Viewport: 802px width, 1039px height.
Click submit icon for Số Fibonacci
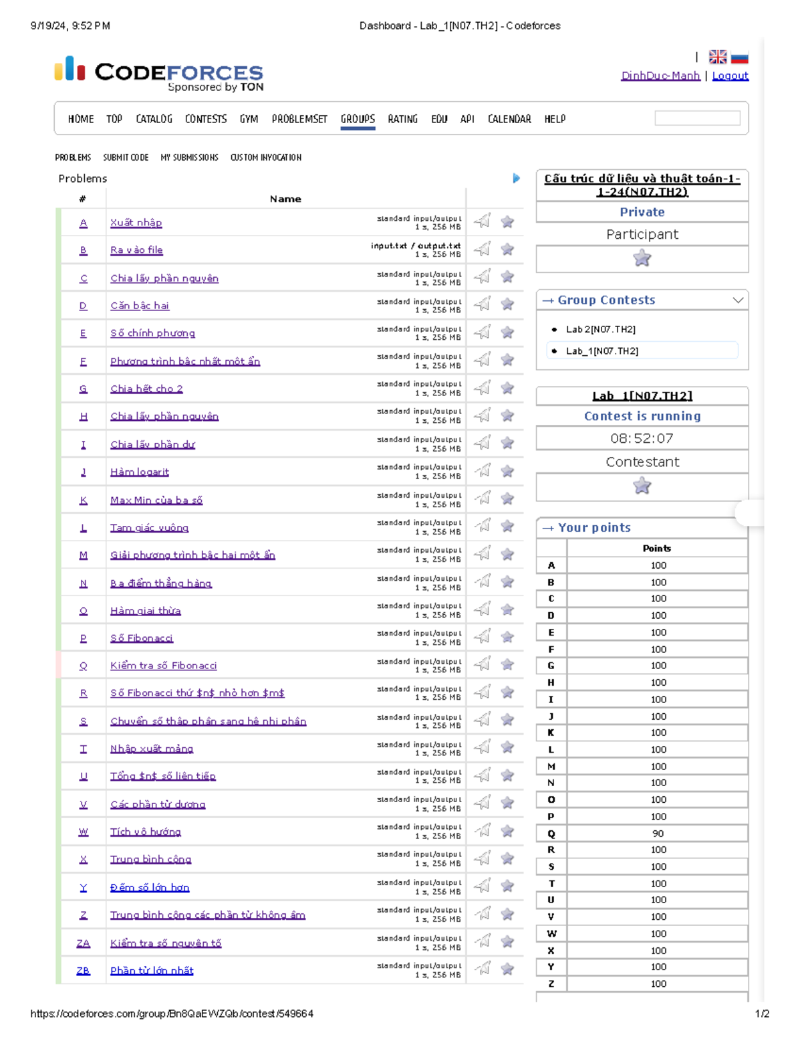[x=482, y=637]
